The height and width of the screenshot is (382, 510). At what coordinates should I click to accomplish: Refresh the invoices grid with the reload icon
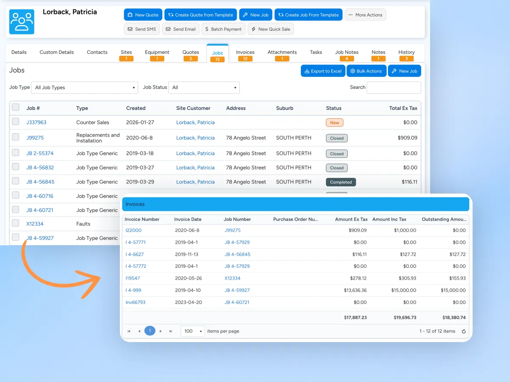click(464, 331)
